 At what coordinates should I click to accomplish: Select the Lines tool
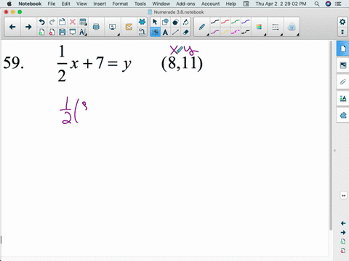tap(175, 32)
